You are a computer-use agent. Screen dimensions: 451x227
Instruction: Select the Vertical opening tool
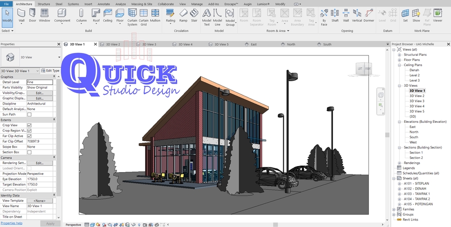tap(357, 16)
